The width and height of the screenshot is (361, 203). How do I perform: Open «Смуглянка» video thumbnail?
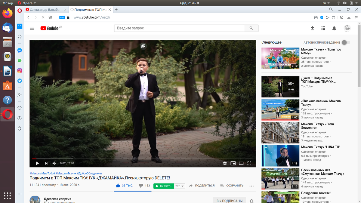click(x=280, y=179)
